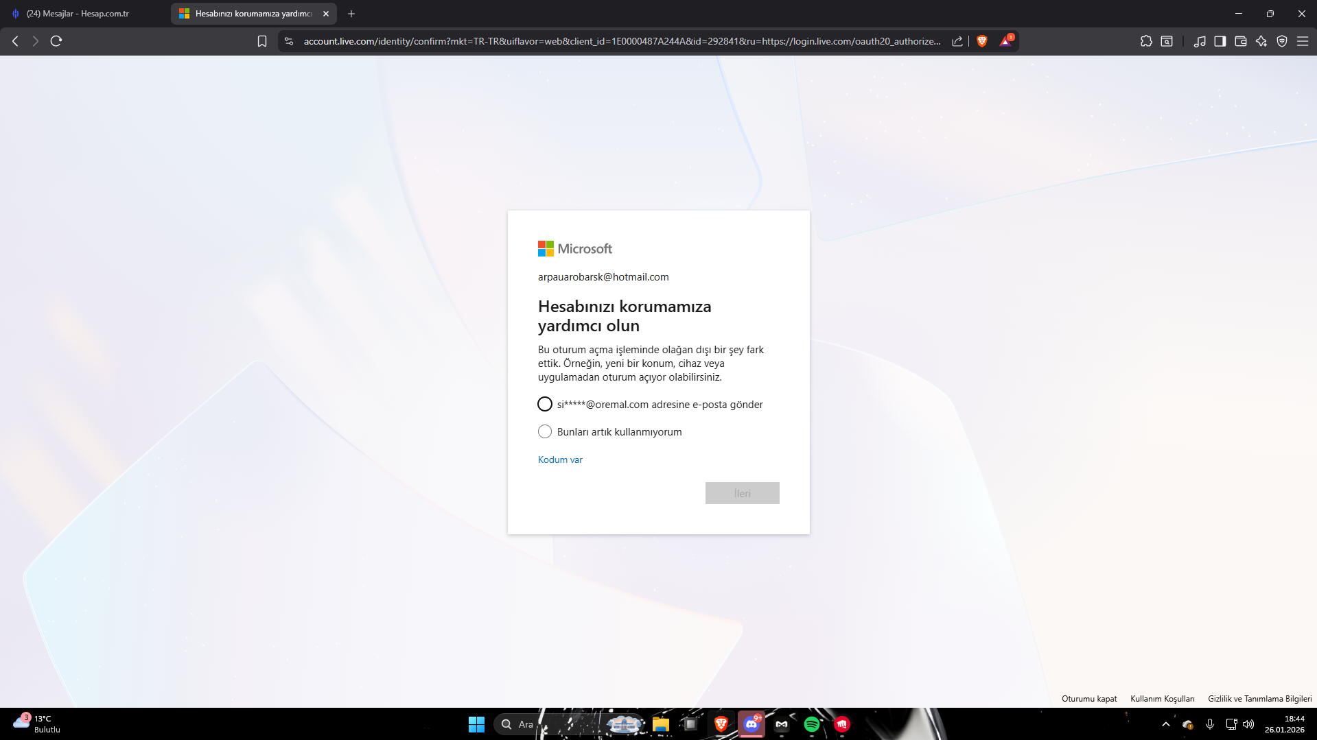Open the clock and date 18:44 panel

point(1285,724)
